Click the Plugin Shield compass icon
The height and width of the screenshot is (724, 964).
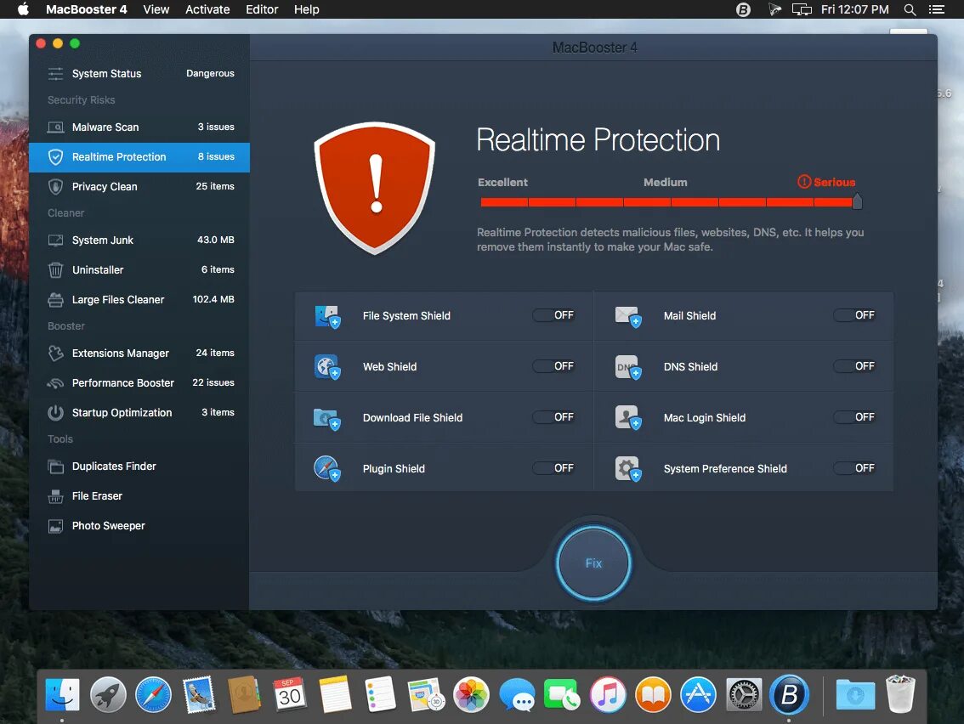[x=327, y=469]
